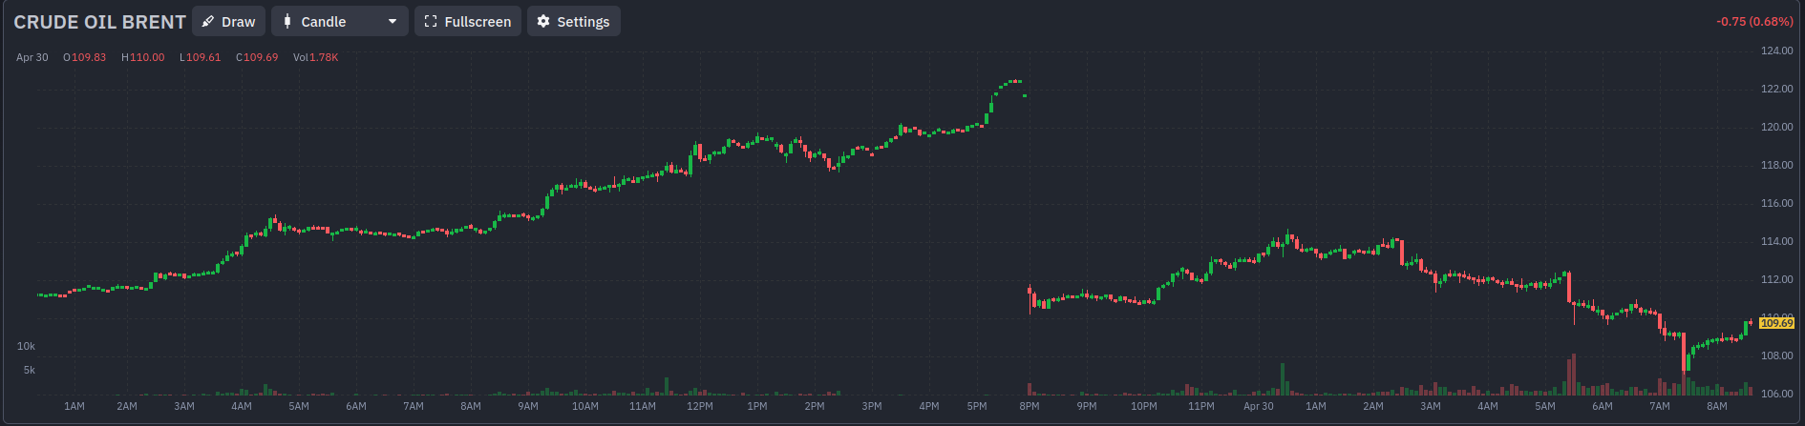Click the volume readout Vol1.78K
Viewport: 1805px width, 426px height.
[x=316, y=57]
